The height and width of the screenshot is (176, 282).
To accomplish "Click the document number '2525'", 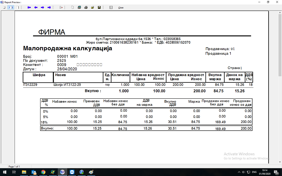I will [61, 61].
